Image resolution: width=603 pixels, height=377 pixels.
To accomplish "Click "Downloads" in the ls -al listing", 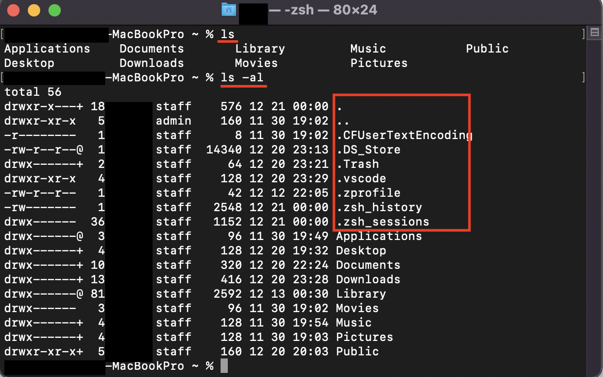I will tap(368, 280).
